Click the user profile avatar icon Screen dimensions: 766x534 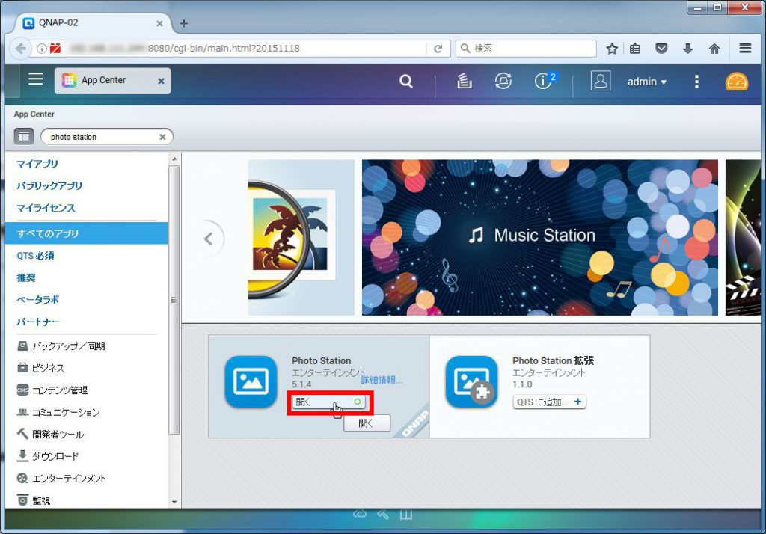pyautogui.click(x=601, y=81)
